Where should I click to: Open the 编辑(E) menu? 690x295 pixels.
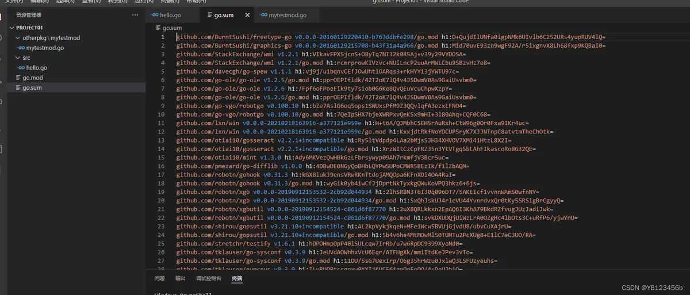coord(39,2)
